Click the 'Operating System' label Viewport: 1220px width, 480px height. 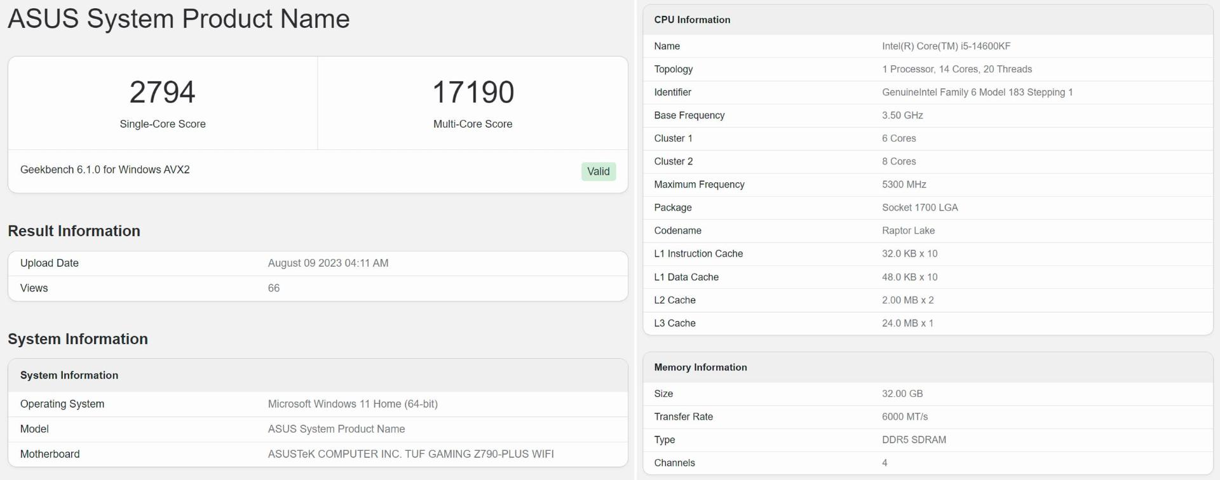point(62,404)
